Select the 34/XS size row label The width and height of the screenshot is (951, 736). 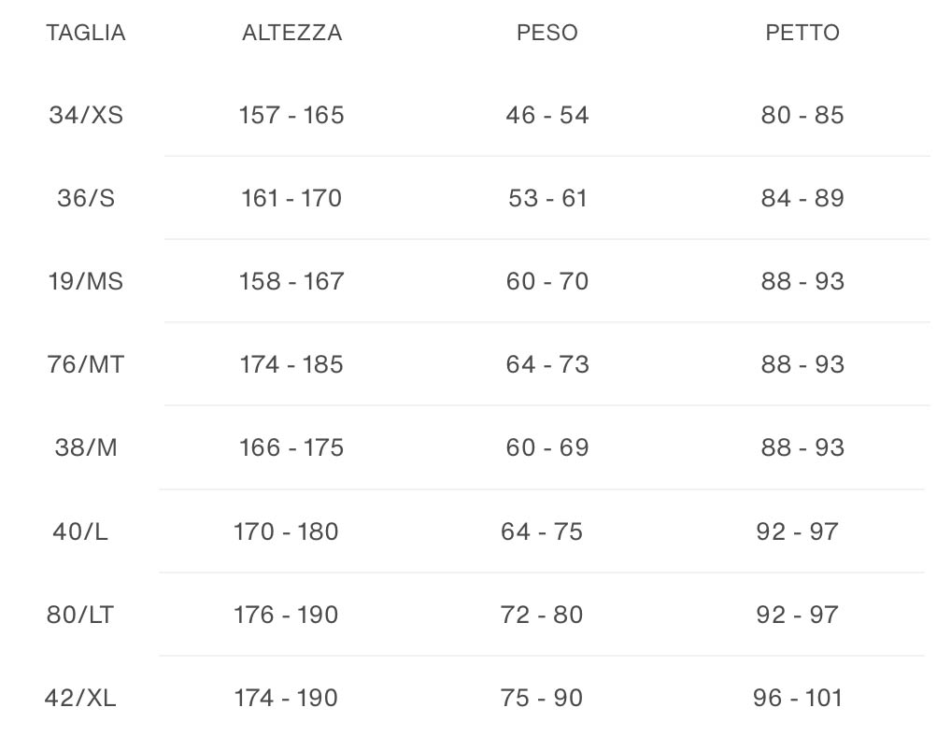86,116
